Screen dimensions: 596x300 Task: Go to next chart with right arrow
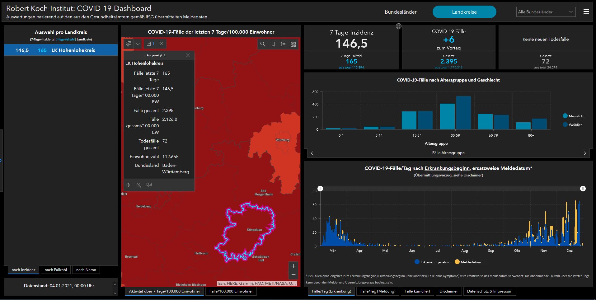584,153
